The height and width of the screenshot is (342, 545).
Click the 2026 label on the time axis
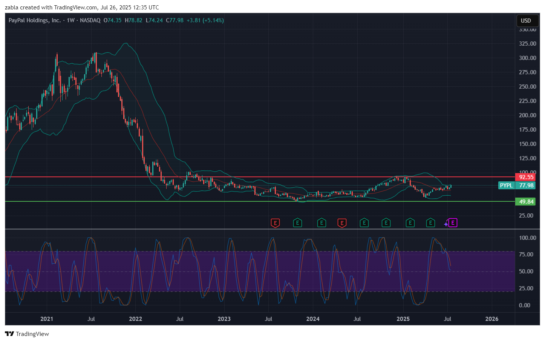pyautogui.click(x=492, y=319)
